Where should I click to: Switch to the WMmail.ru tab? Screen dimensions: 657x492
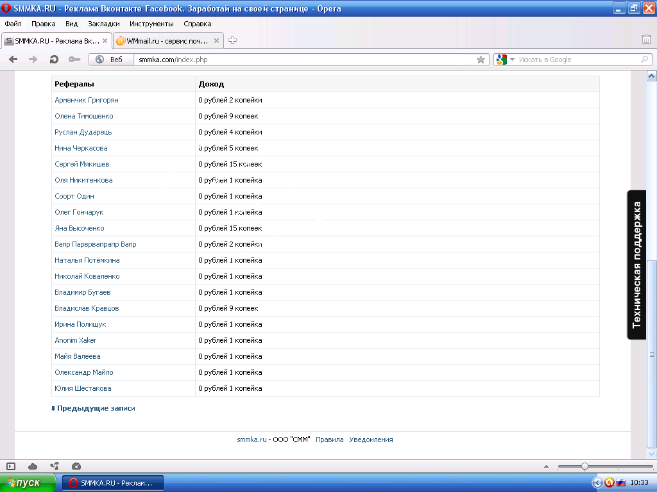(167, 41)
